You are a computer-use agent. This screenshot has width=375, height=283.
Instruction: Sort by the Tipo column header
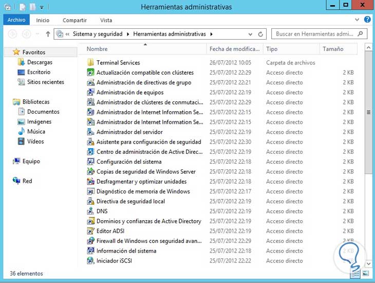291,49
